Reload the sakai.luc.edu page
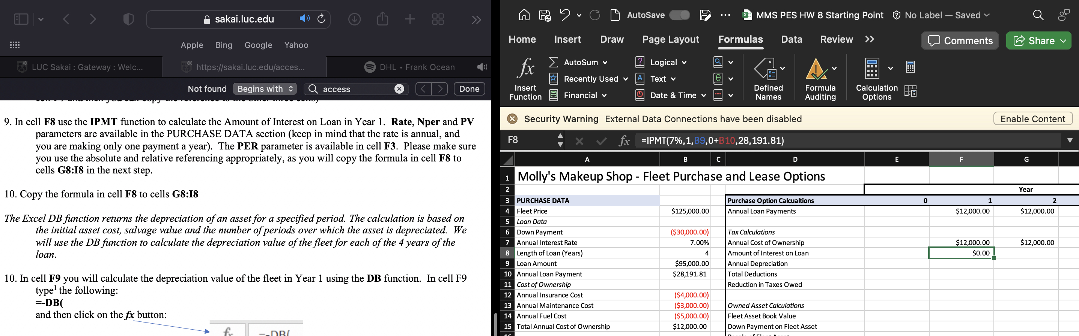Image resolution: width=1079 pixels, height=336 pixels. 321,19
